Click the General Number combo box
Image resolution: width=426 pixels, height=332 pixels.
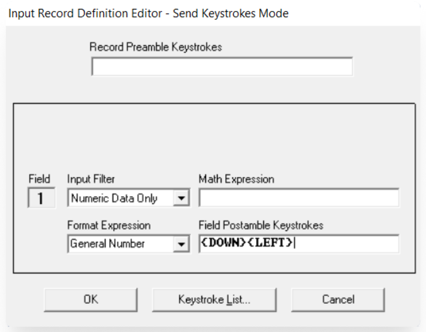[x=121, y=244]
